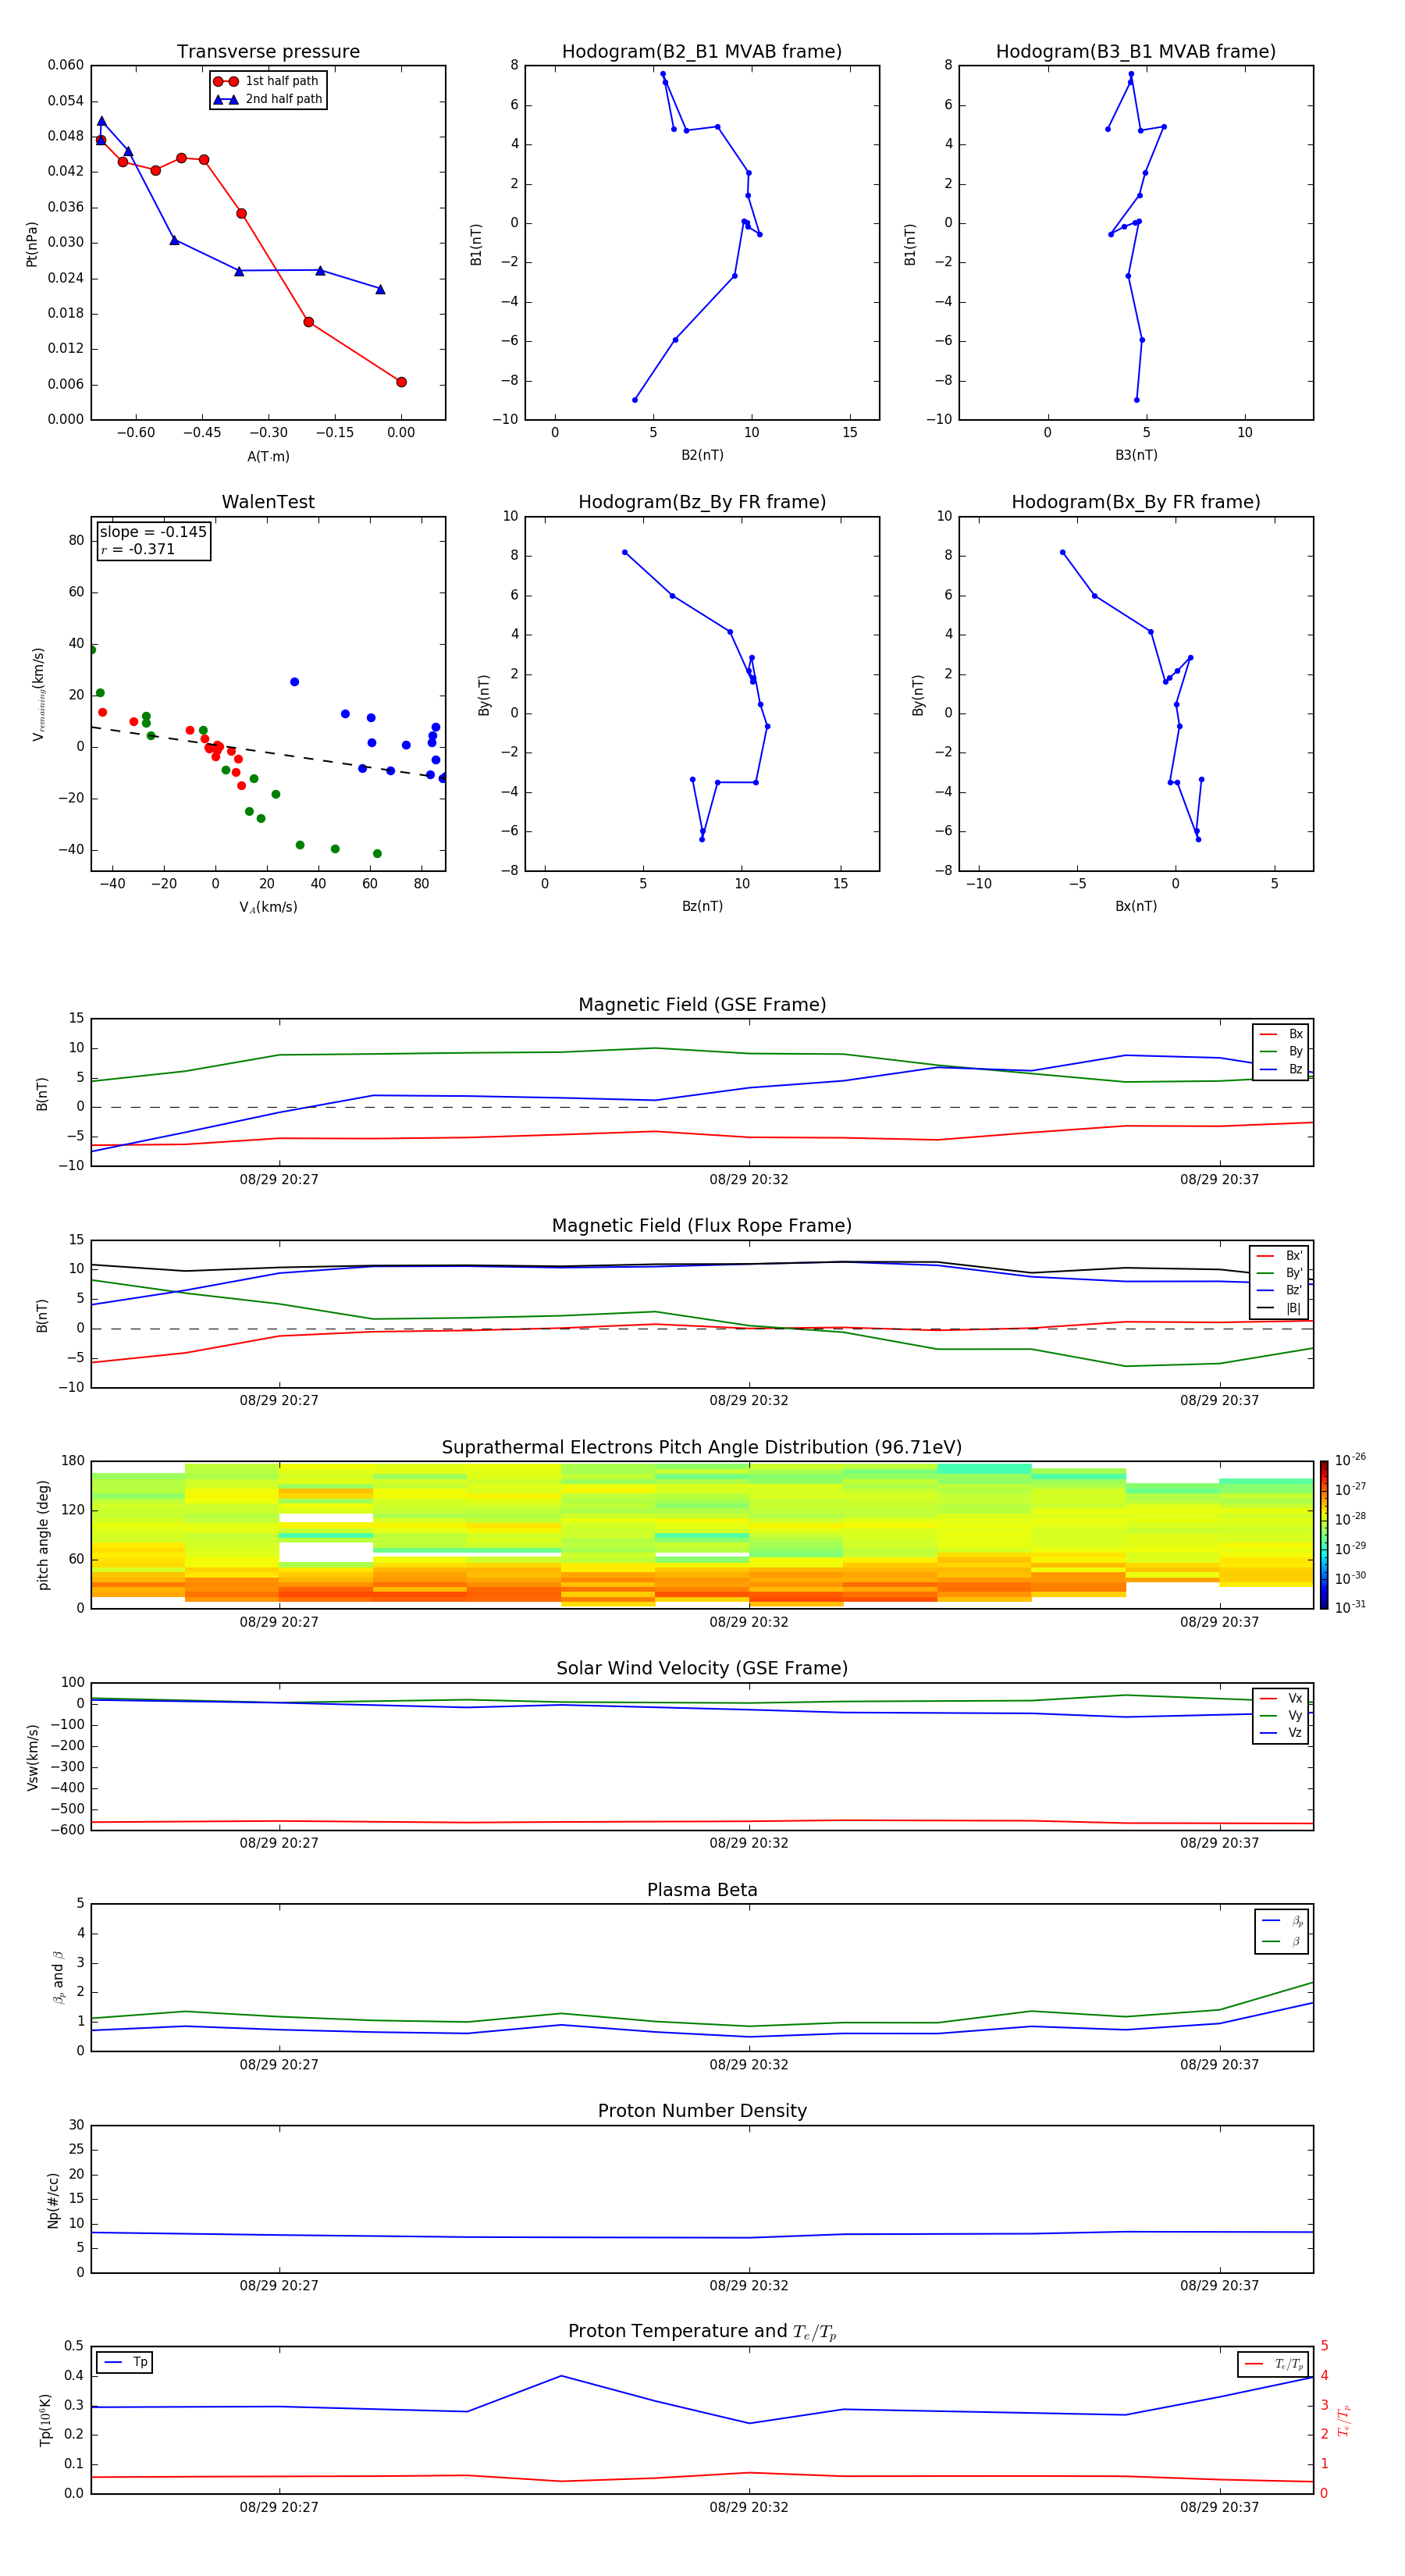
Task: Select the Vz legend entry
Action: point(1281,1733)
